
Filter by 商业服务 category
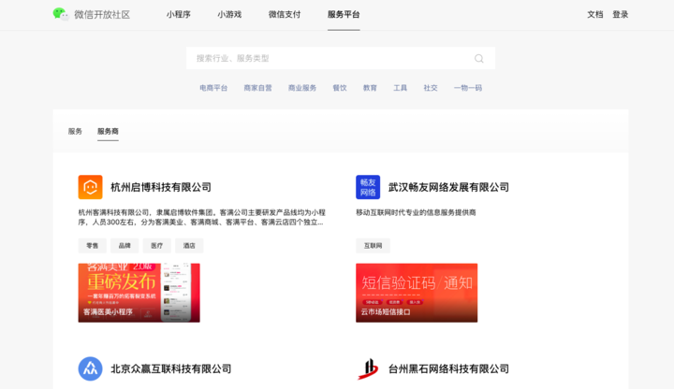click(x=302, y=88)
